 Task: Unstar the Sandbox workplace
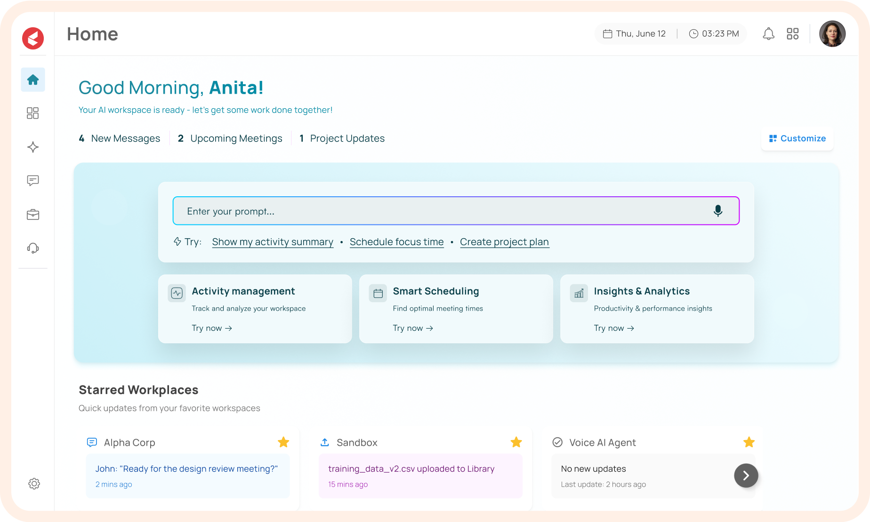pyautogui.click(x=516, y=442)
